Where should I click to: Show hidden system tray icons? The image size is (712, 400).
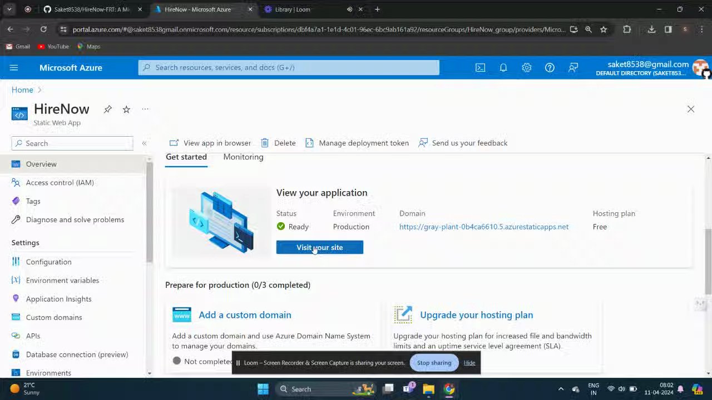(x=561, y=389)
